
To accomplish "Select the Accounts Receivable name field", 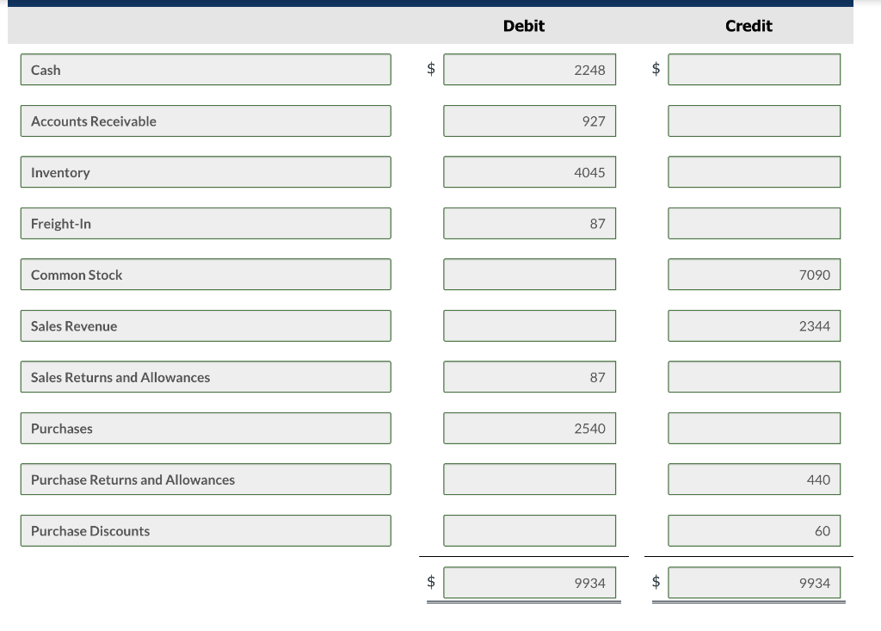I will coord(206,121).
